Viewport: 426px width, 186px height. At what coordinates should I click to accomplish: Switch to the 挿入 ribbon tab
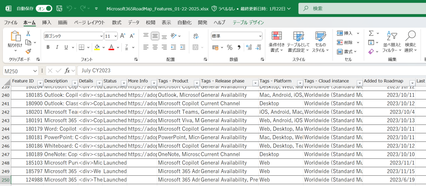[47, 22]
